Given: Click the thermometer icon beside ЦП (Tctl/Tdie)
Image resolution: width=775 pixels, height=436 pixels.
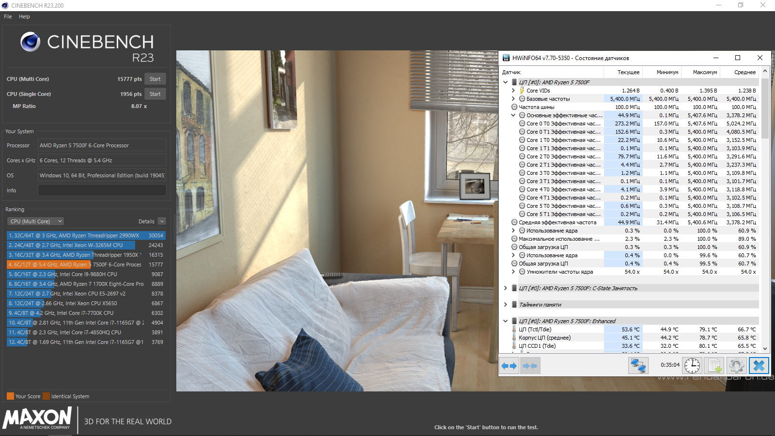Looking at the screenshot, I should coord(514,329).
